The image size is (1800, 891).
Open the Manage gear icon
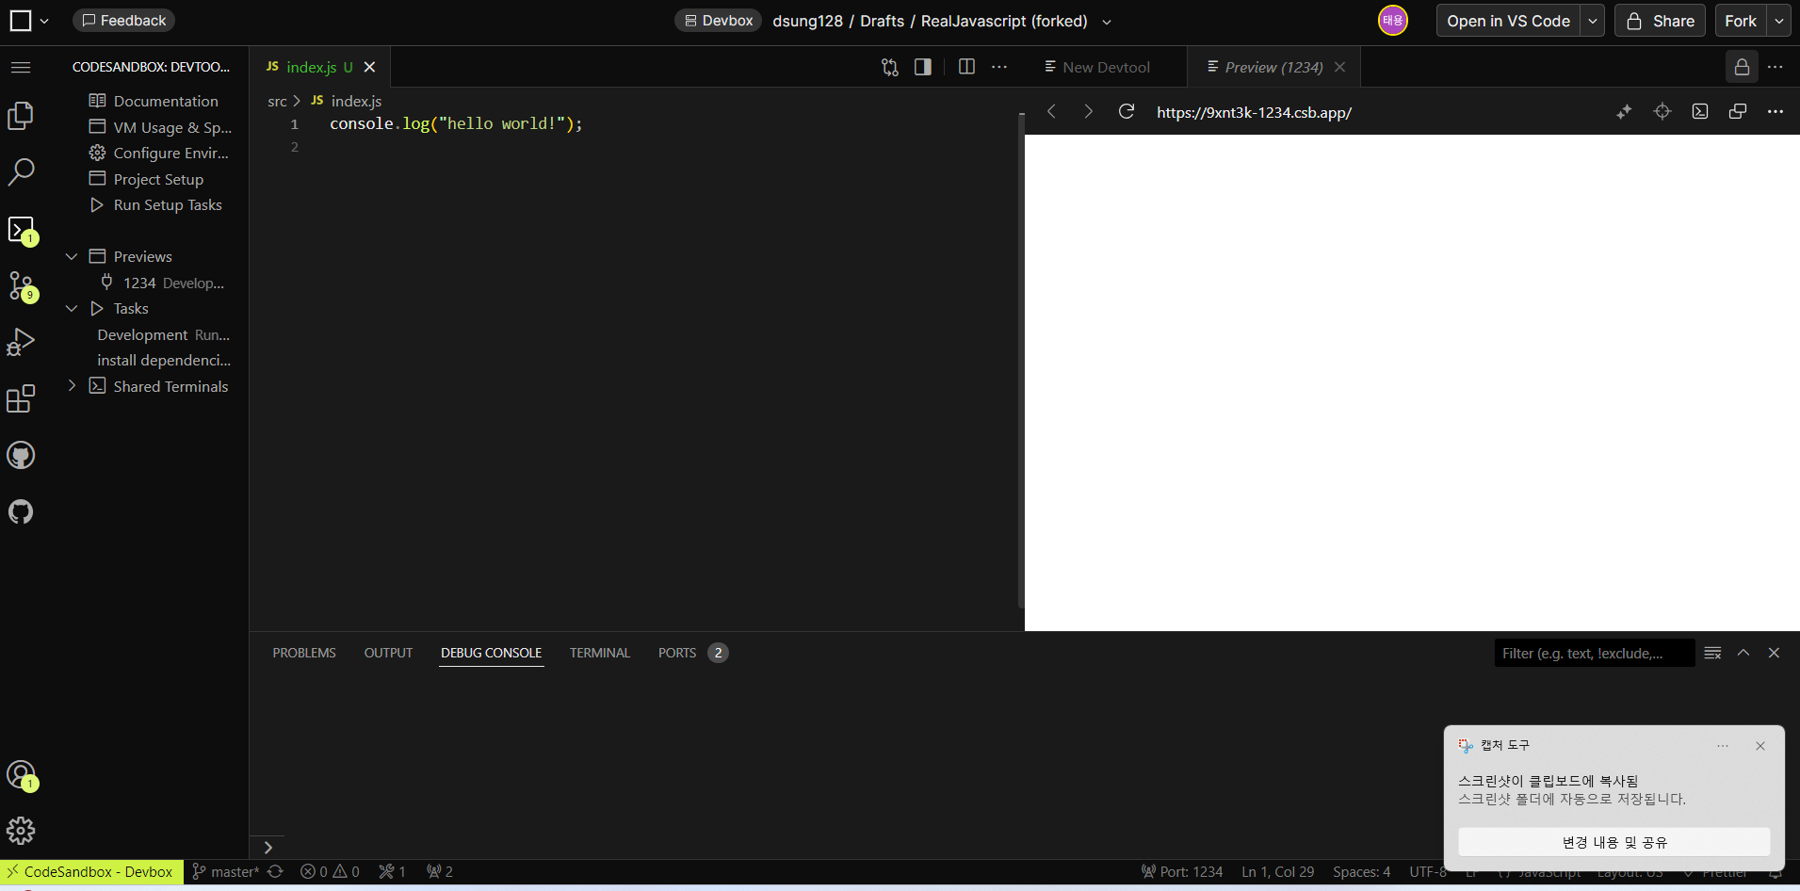[x=21, y=831]
